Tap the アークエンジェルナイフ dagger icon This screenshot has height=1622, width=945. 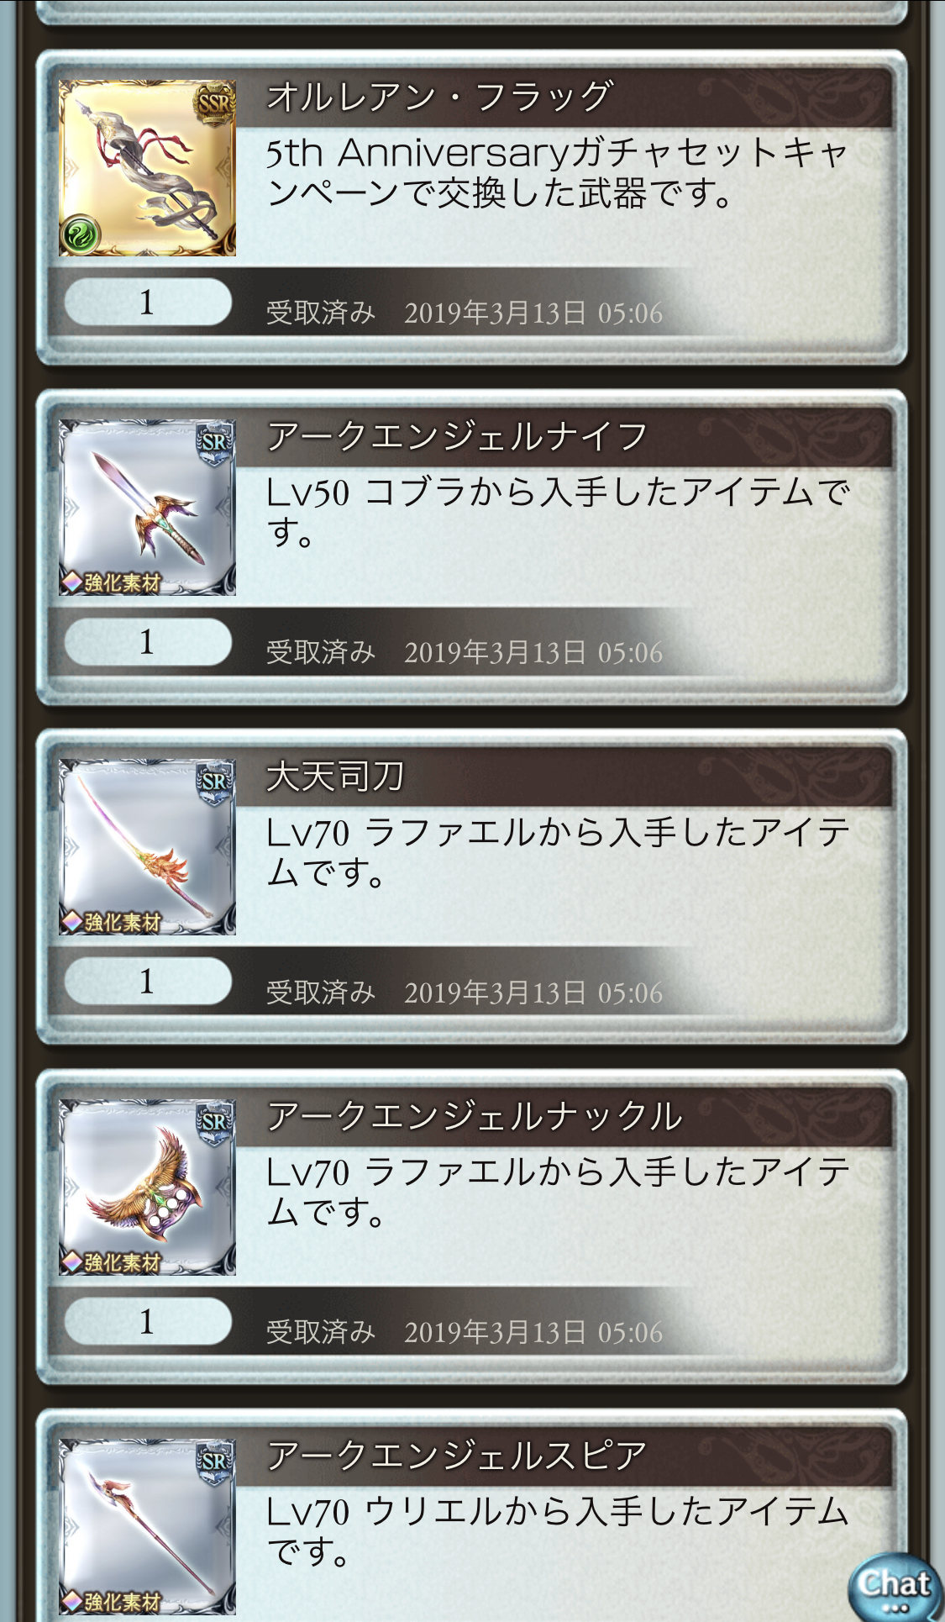coord(147,508)
